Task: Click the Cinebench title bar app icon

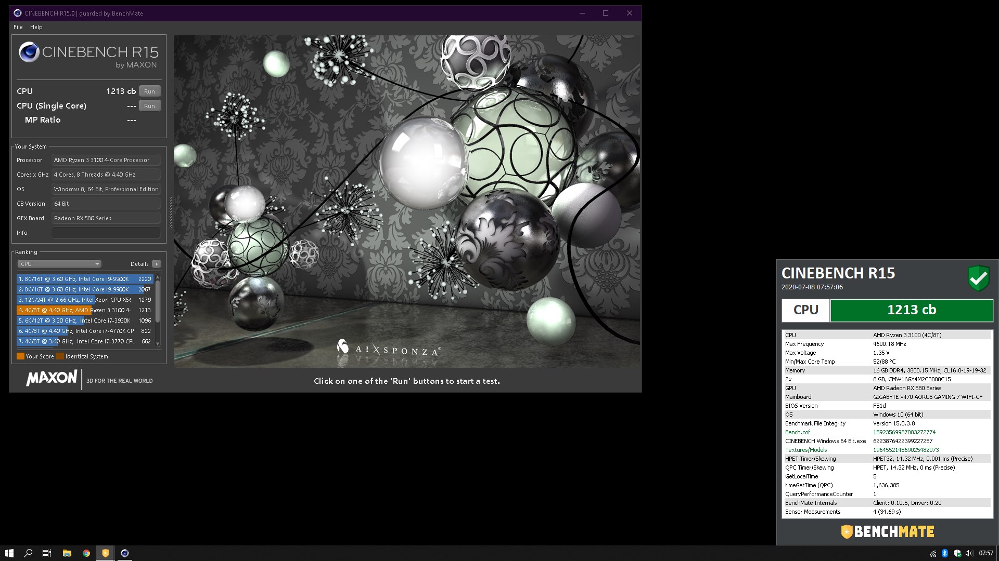Action: [x=18, y=13]
